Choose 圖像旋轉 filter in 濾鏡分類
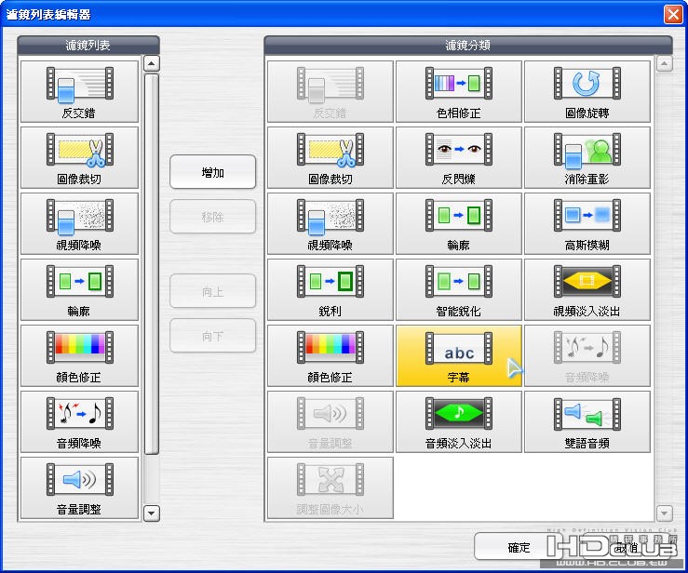This screenshot has height=573, width=688. coord(587,92)
